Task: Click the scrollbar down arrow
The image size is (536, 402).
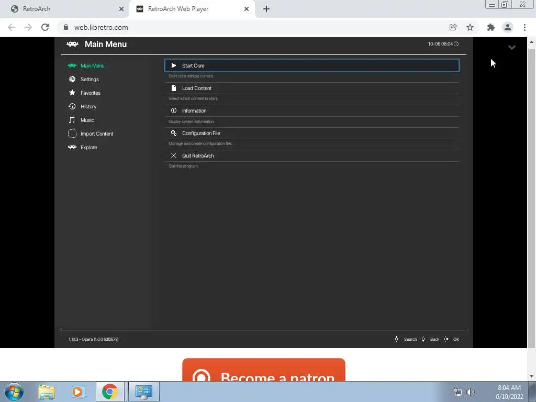Action: [532, 377]
